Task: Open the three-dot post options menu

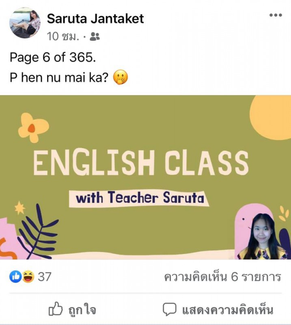Action: pyautogui.click(x=276, y=15)
